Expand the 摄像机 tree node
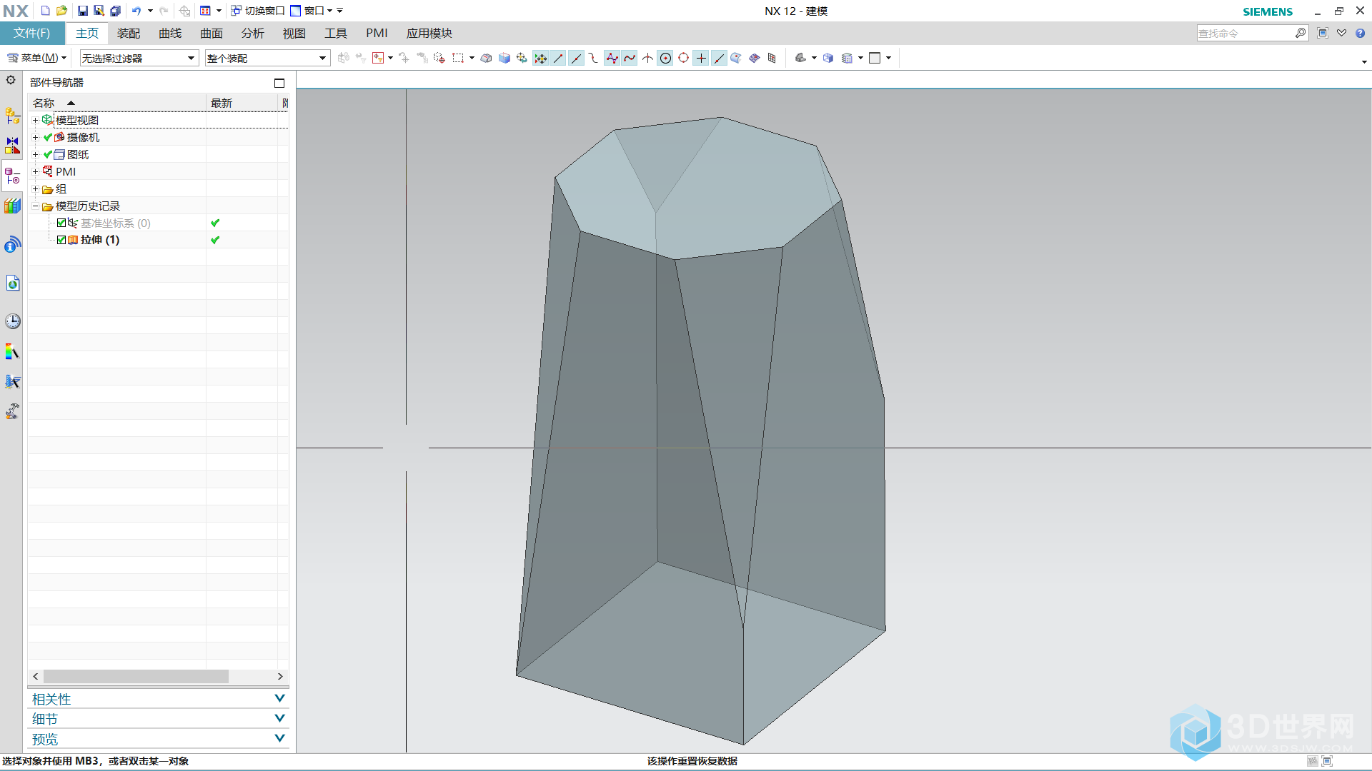Viewport: 1372px width, 771px height. [x=35, y=137]
